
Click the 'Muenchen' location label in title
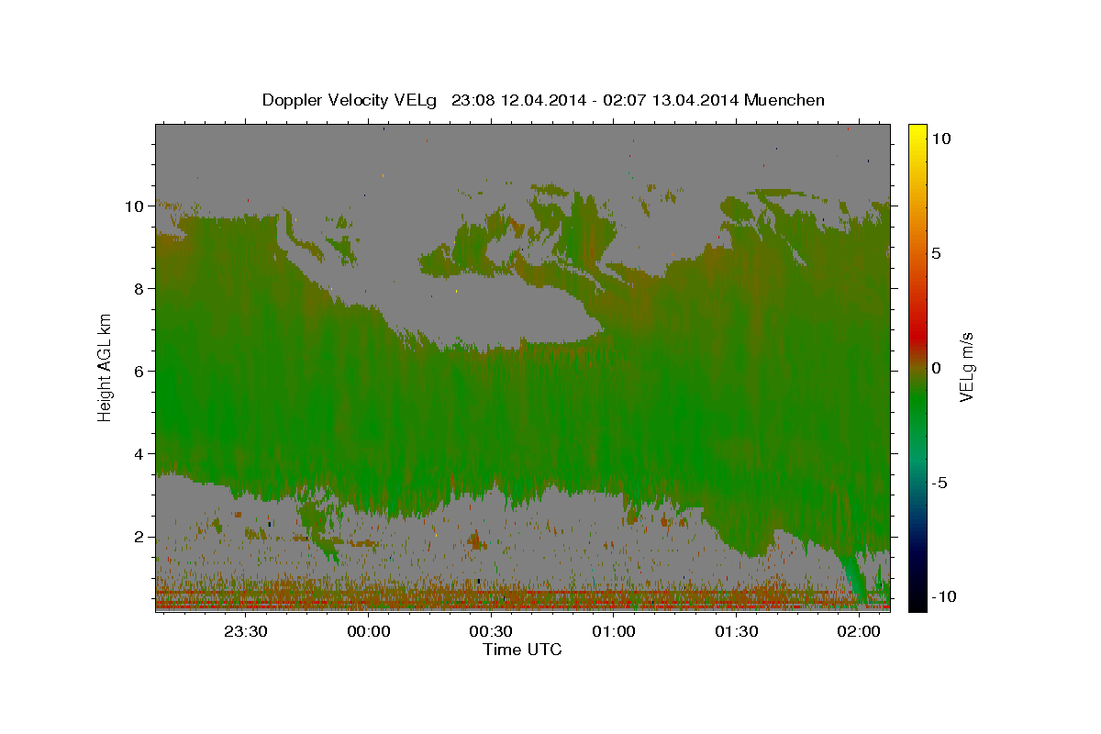(x=784, y=100)
